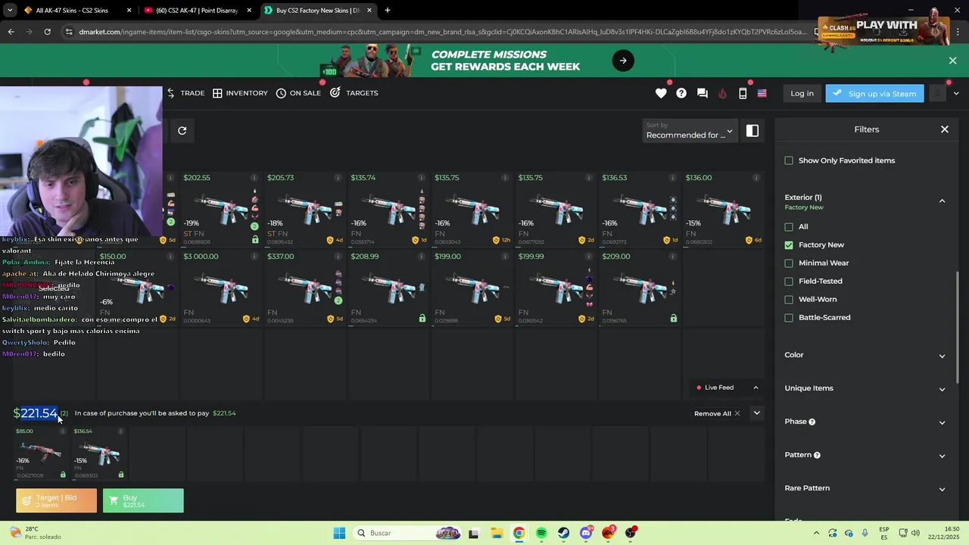Collapse the cart with the chevron
Screen dimensions: 969x545
(x=756, y=413)
